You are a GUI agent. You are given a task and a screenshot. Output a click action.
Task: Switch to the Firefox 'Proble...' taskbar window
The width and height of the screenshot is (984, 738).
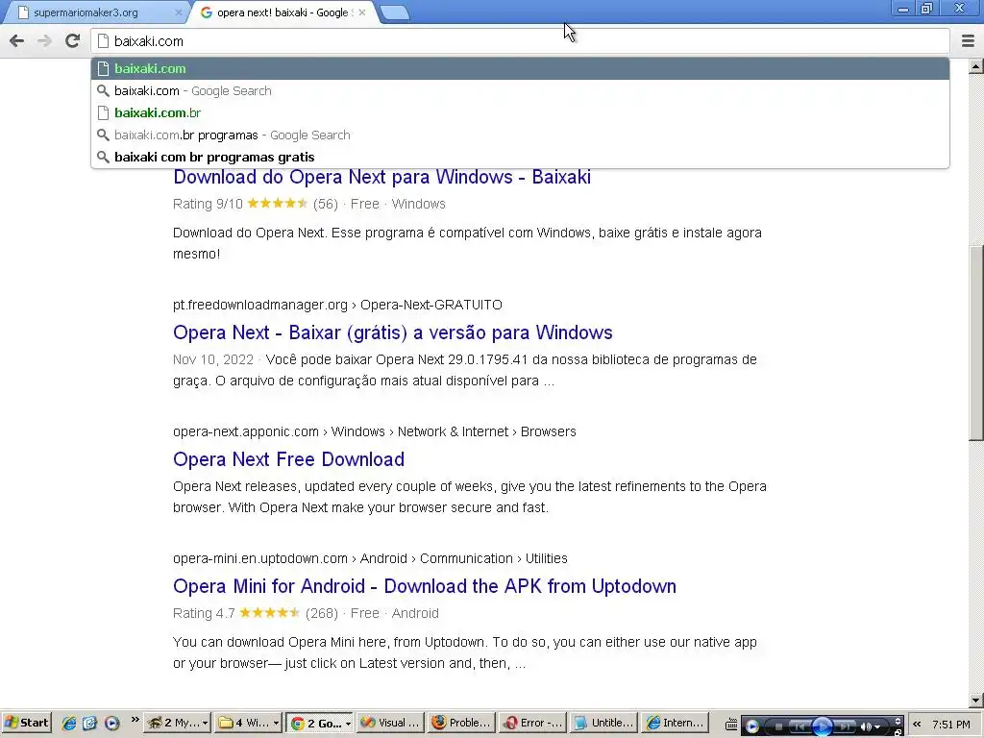tap(461, 723)
